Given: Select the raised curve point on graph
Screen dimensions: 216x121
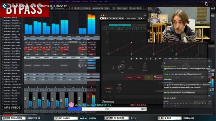Looking at the screenshot, I should 131,43.
